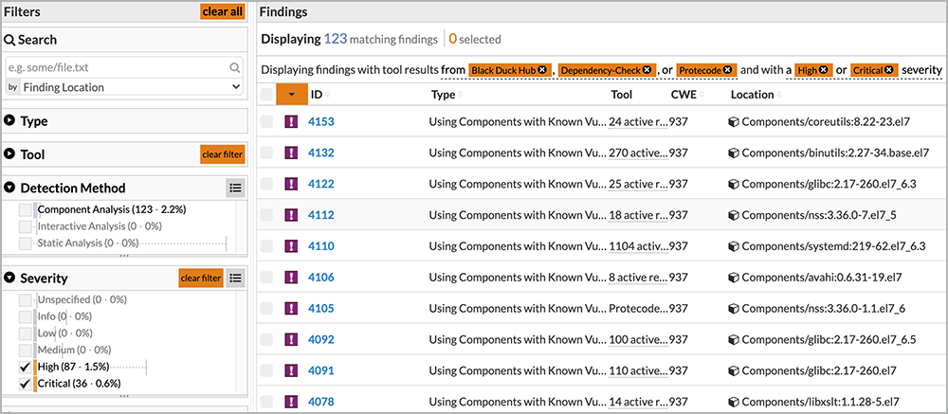Uncheck the High severity checkbox

pos(27,367)
